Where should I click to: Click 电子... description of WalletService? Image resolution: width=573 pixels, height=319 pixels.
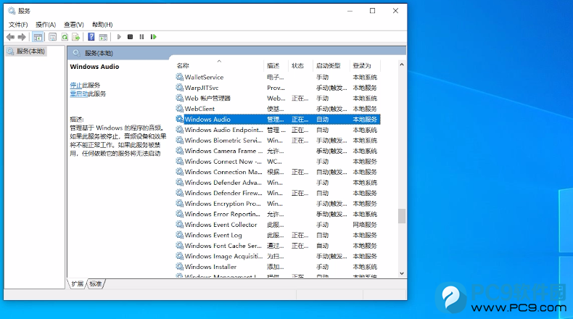point(275,77)
